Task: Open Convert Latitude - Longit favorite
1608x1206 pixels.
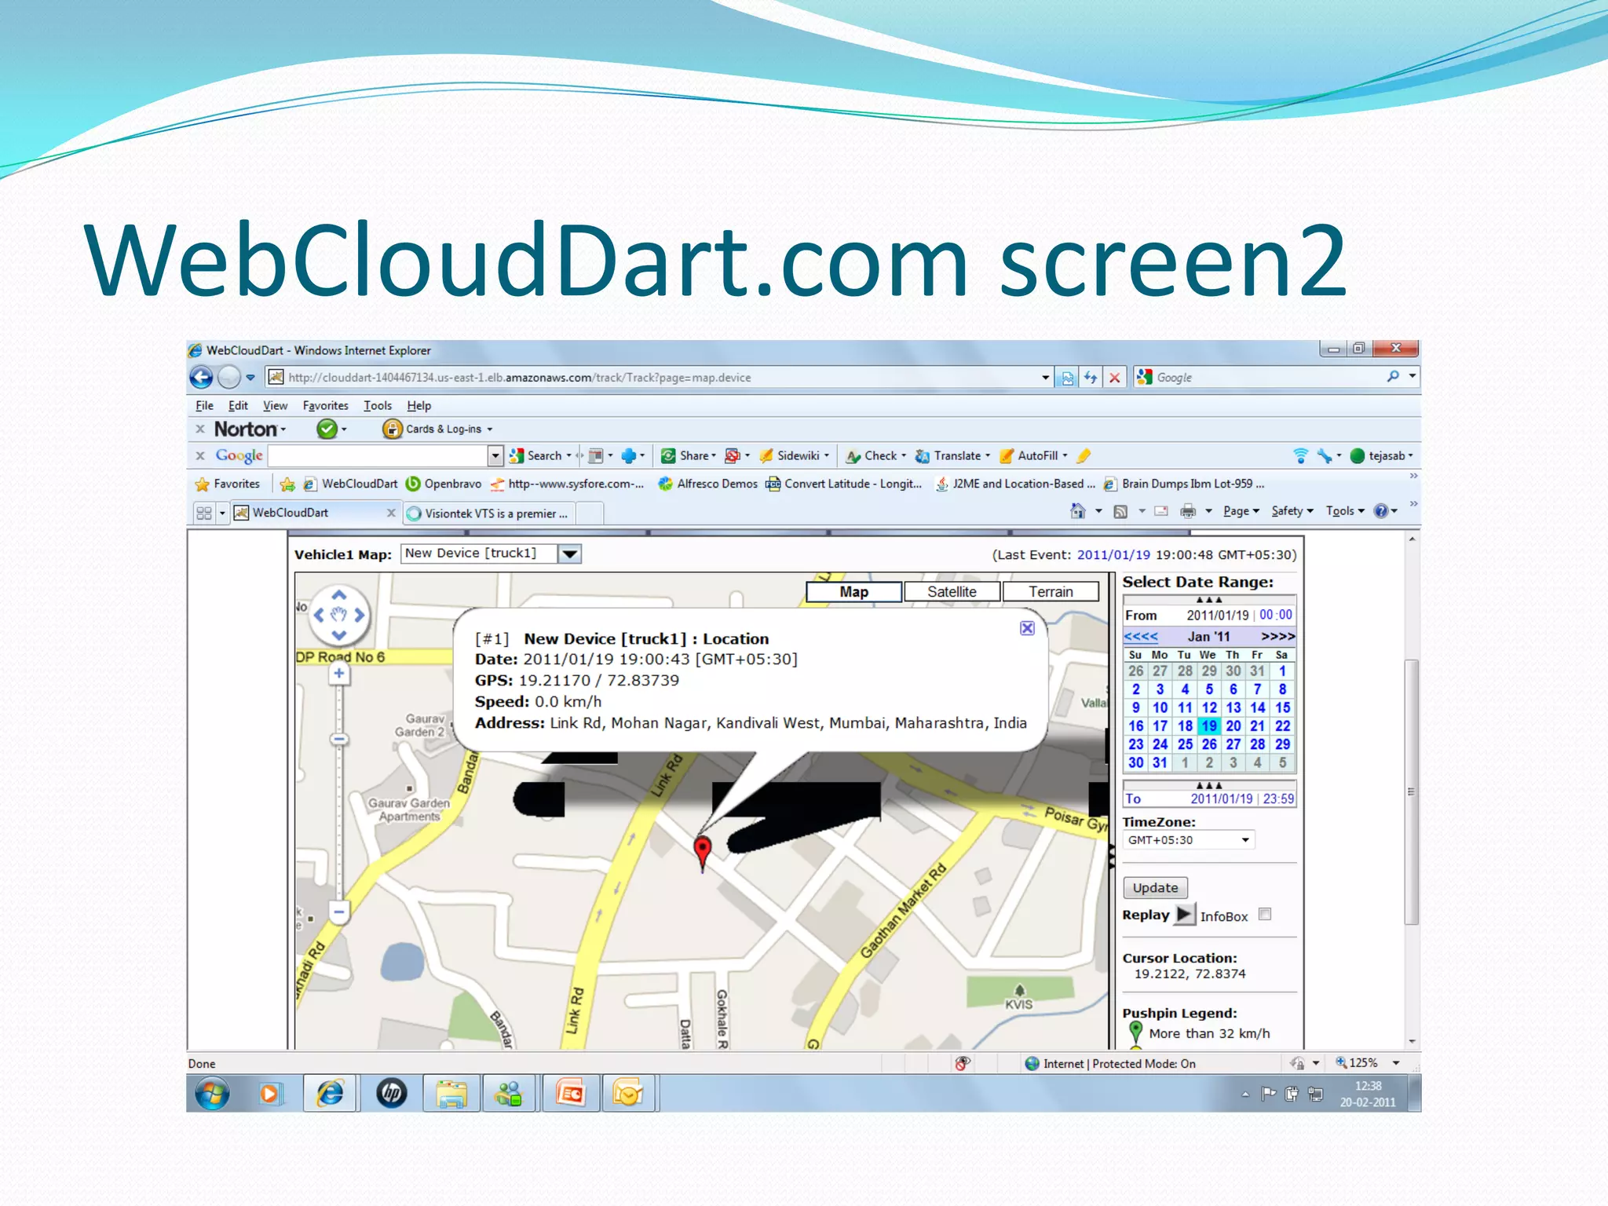Action: pos(843,484)
